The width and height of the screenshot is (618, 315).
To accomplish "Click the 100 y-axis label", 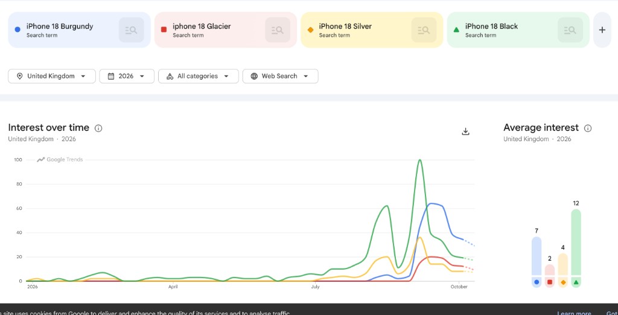I will point(18,160).
